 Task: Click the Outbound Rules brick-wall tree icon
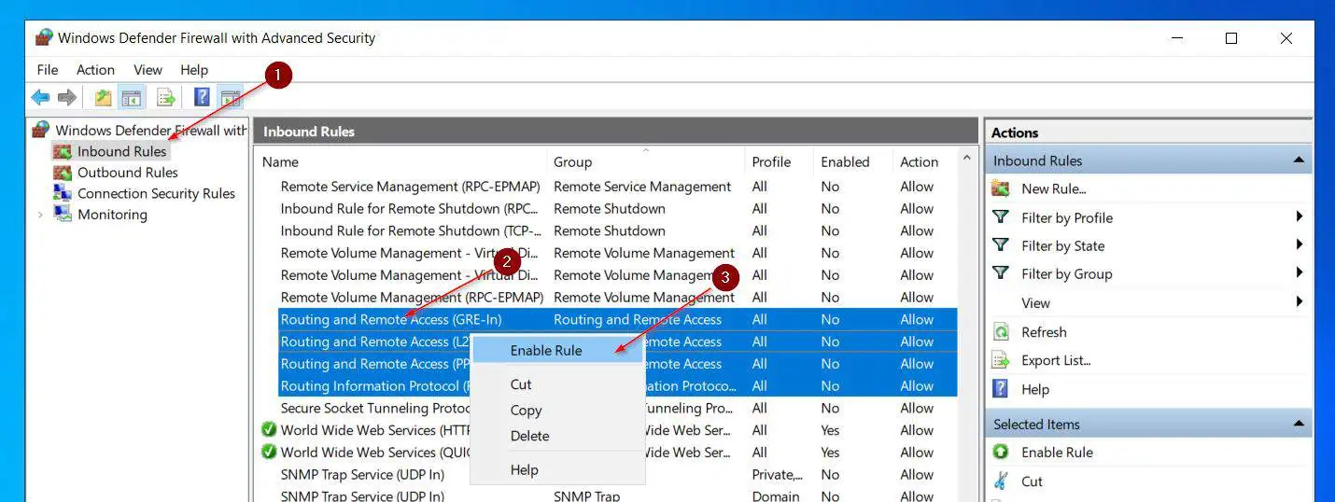click(x=63, y=173)
